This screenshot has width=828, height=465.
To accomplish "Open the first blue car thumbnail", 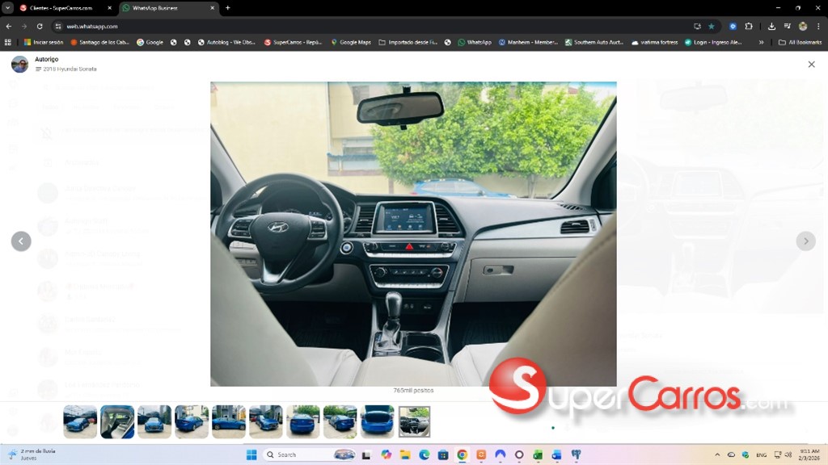I will coord(80,421).
